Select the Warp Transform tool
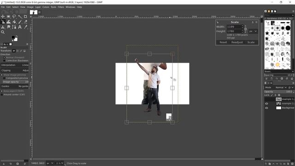 (8, 22)
